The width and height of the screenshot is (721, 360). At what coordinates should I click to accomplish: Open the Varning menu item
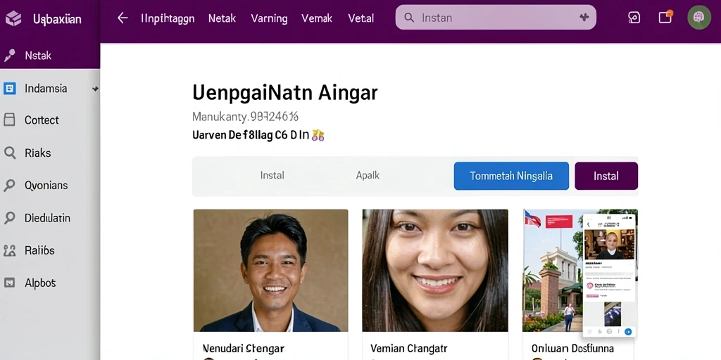tap(269, 18)
